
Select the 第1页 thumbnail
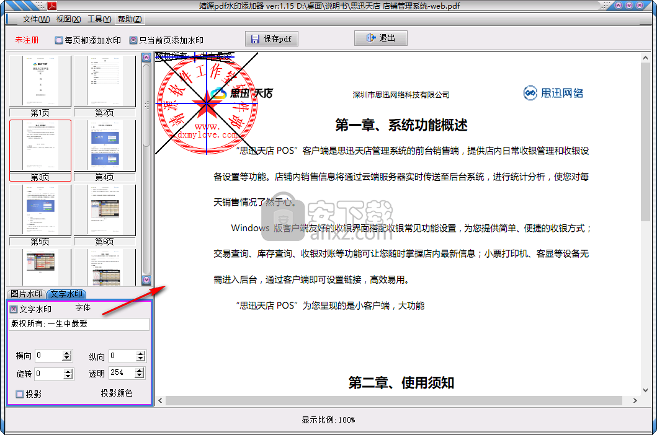40,86
